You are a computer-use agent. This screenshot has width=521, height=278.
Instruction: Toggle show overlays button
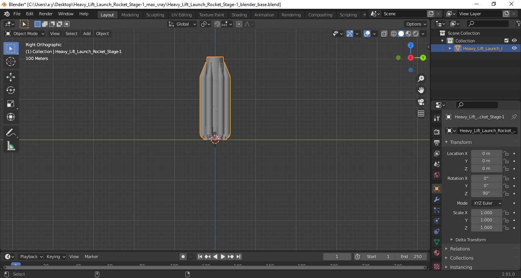coord(367,34)
